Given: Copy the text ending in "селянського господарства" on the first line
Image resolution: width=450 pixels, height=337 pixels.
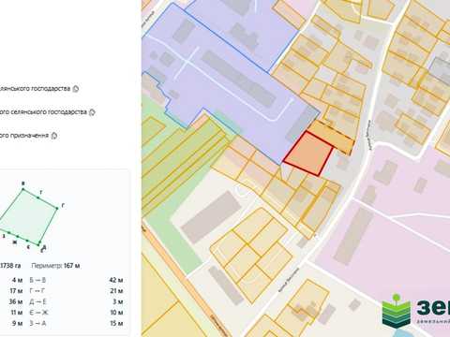Looking at the screenshot, I should pyautogui.click(x=76, y=89).
